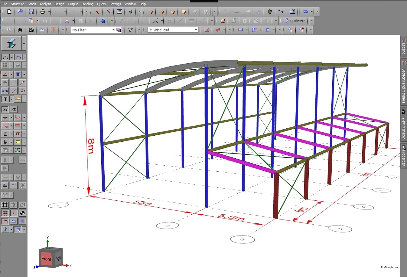
Task: Click the camera snapshot icon
Action: [31, 30]
